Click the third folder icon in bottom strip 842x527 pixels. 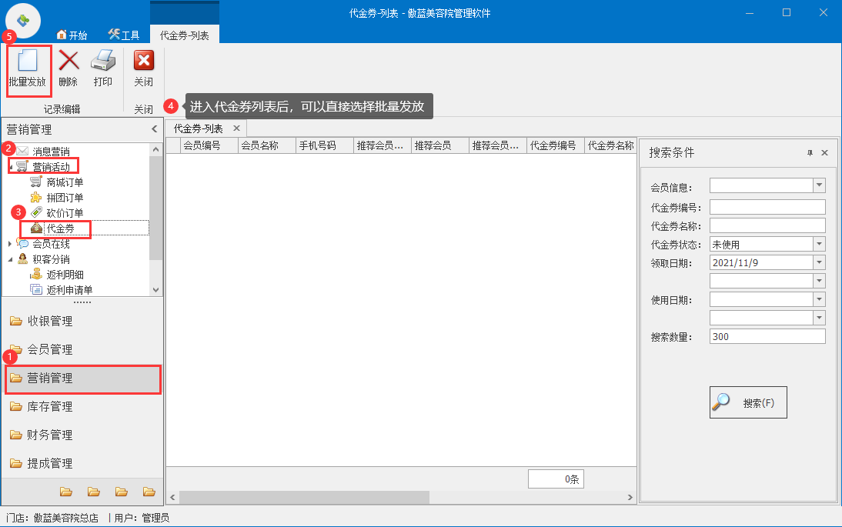pos(122,492)
